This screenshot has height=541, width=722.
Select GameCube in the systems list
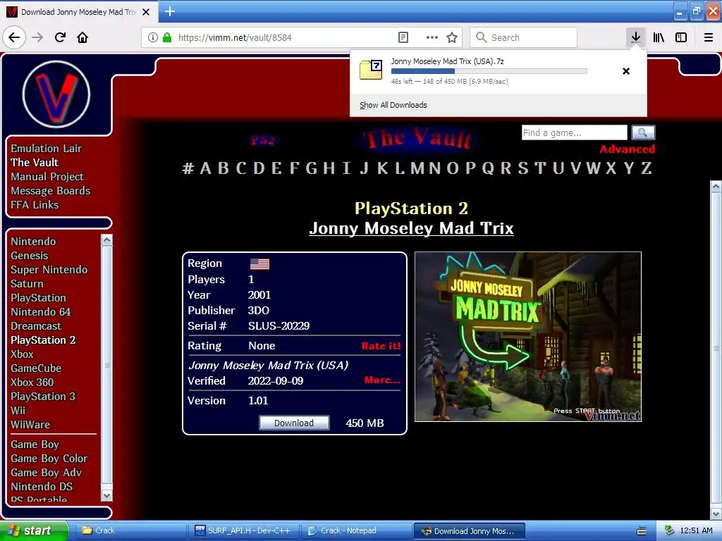pos(36,368)
